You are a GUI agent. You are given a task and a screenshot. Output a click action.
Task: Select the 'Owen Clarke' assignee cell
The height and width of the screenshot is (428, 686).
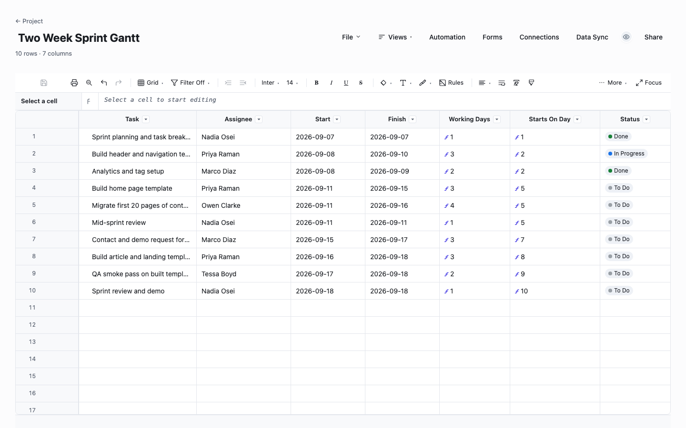pos(243,205)
